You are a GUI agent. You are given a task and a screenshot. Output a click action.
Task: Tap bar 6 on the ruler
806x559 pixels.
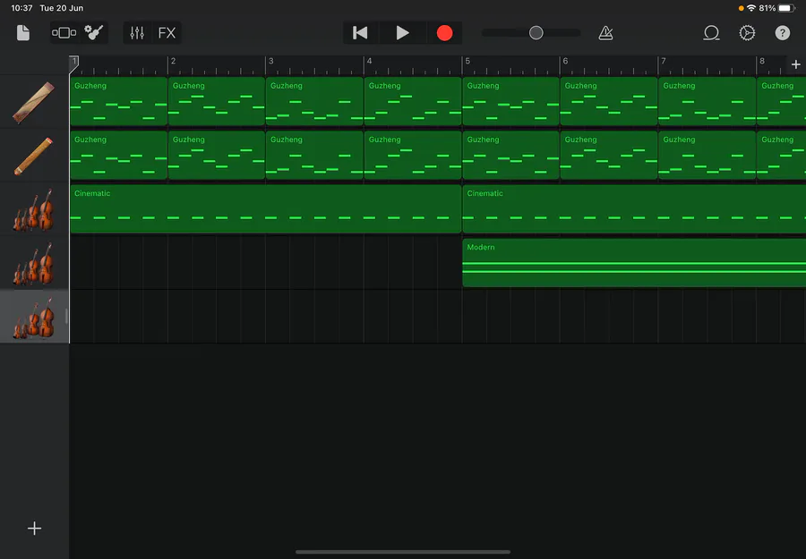coord(565,61)
